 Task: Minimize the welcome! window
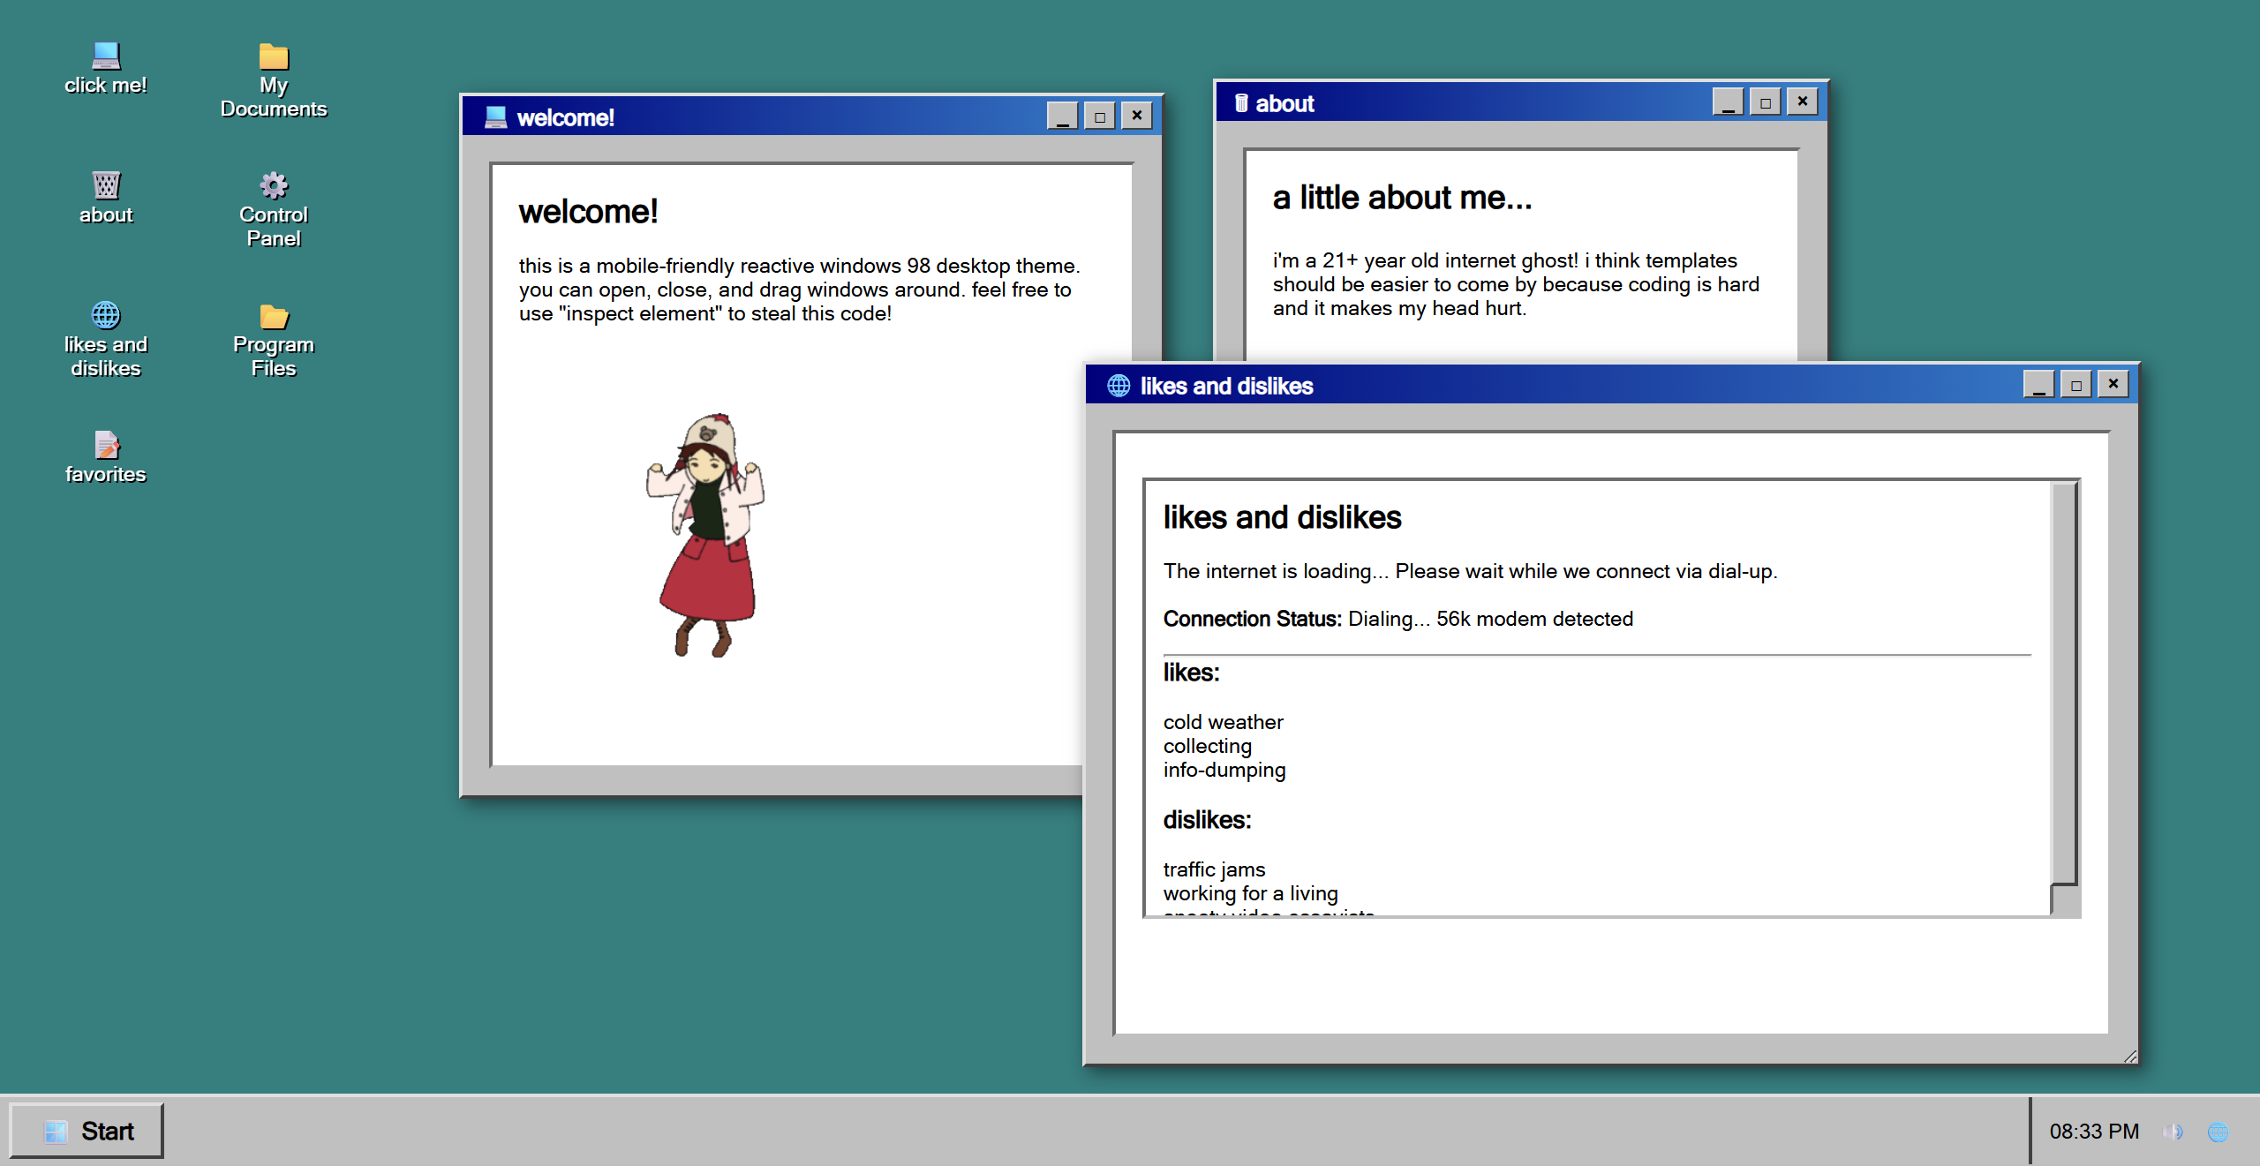pos(1062,117)
